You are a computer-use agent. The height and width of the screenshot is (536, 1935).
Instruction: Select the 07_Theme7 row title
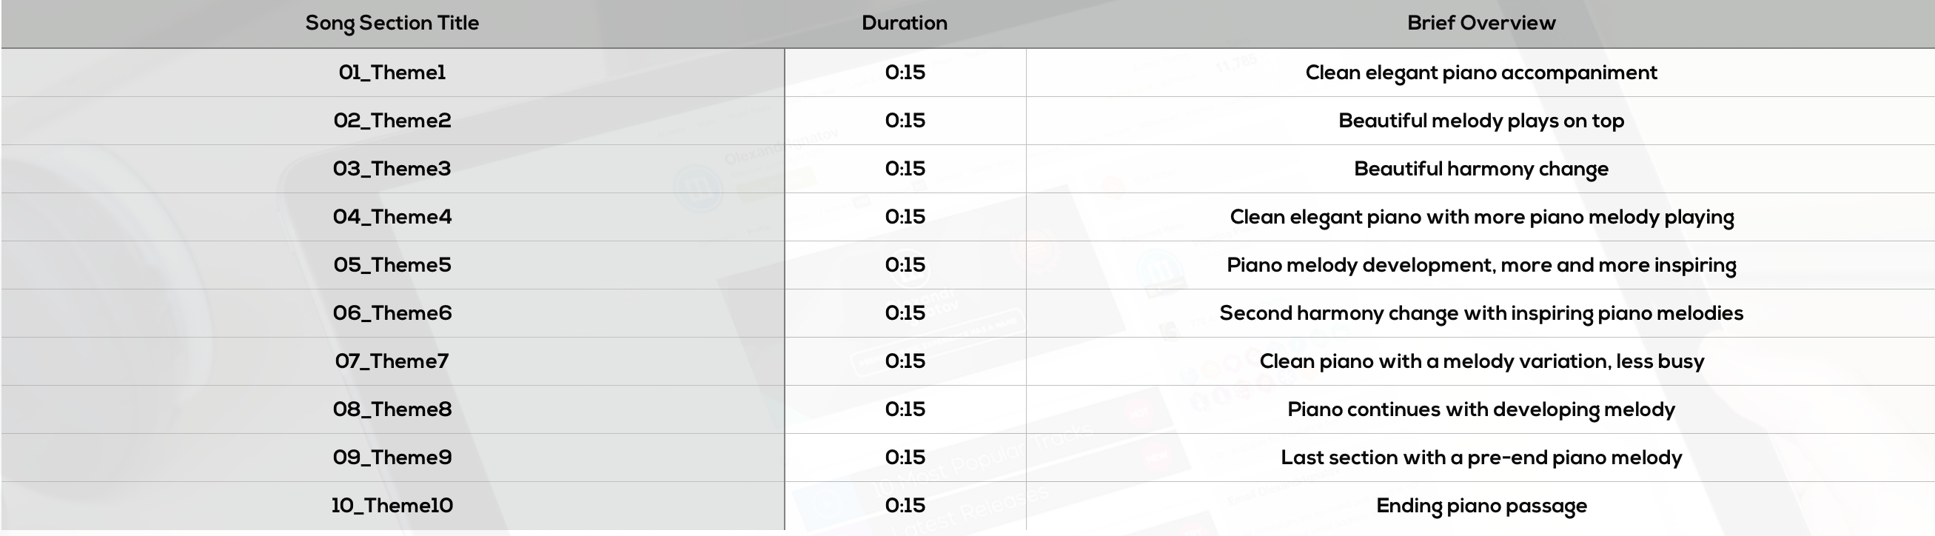click(392, 361)
